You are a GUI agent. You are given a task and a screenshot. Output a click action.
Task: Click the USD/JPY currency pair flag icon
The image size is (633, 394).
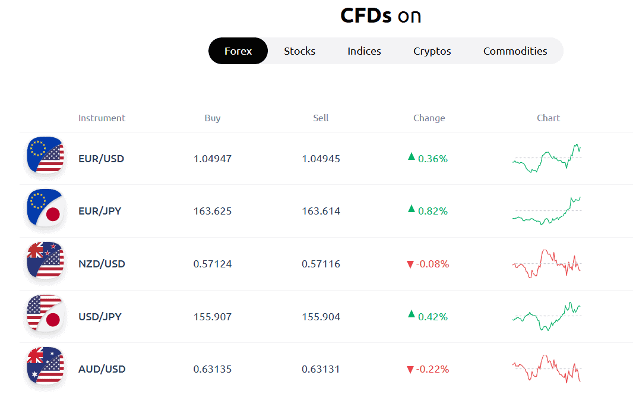pyautogui.click(x=45, y=313)
